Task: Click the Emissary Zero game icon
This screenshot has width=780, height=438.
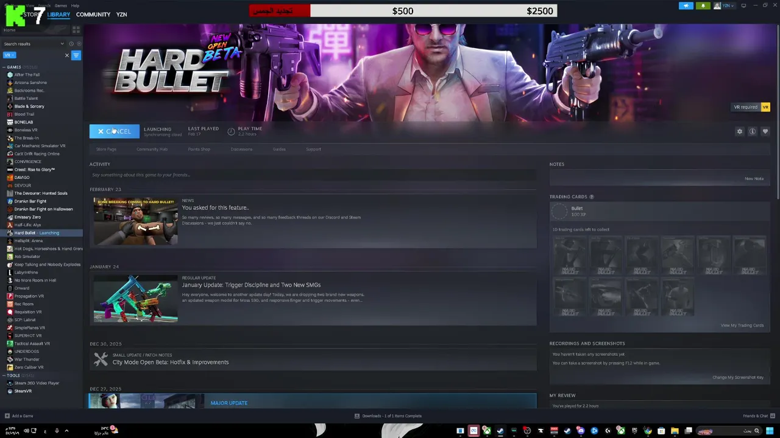Action: tap(10, 217)
